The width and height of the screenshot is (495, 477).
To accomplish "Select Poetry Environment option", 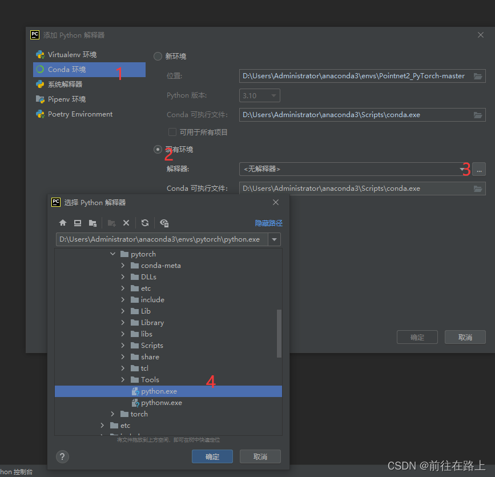I will pos(79,114).
